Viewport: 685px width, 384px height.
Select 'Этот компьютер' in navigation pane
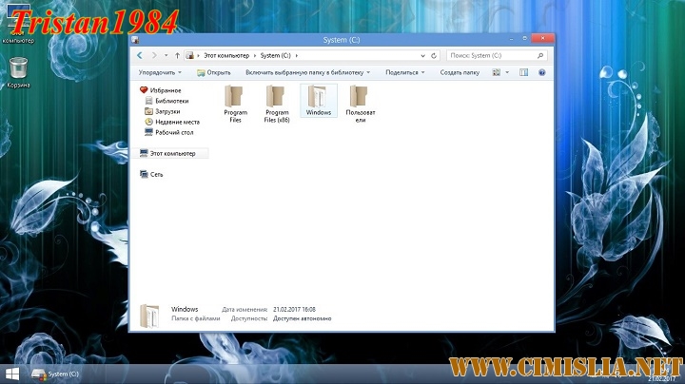coord(172,153)
